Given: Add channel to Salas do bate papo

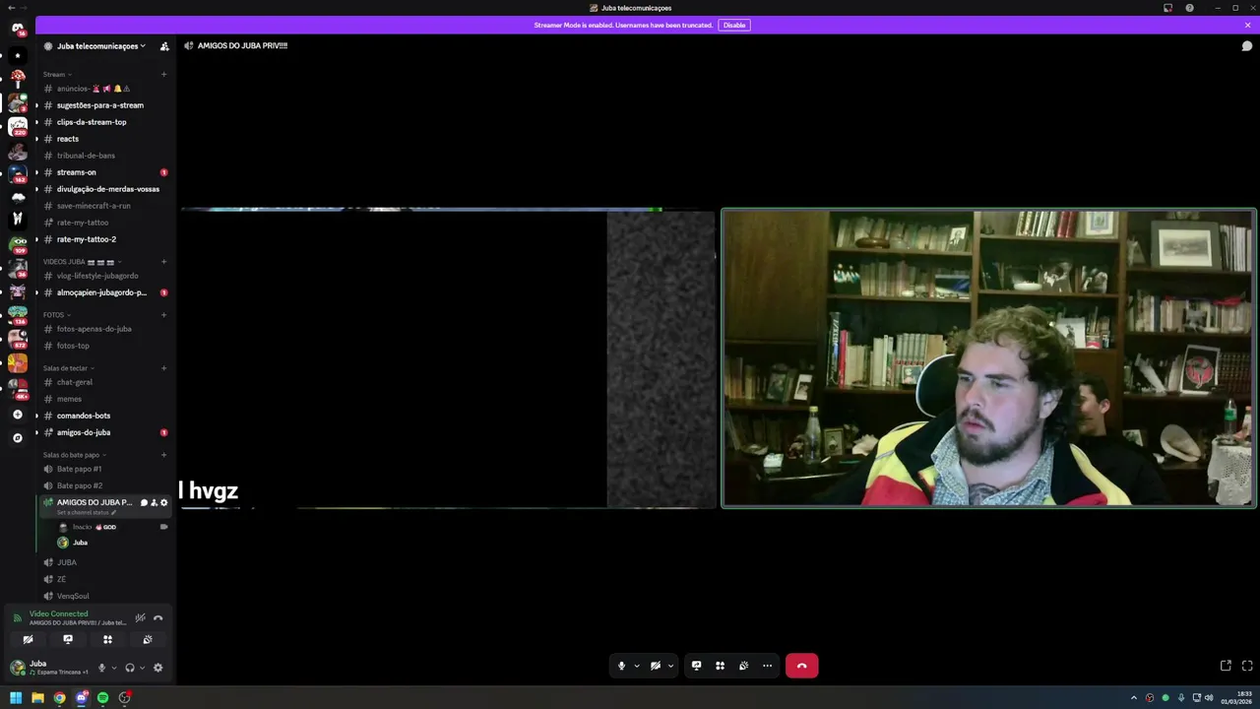Looking at the screenshot, I should [163, 455].
